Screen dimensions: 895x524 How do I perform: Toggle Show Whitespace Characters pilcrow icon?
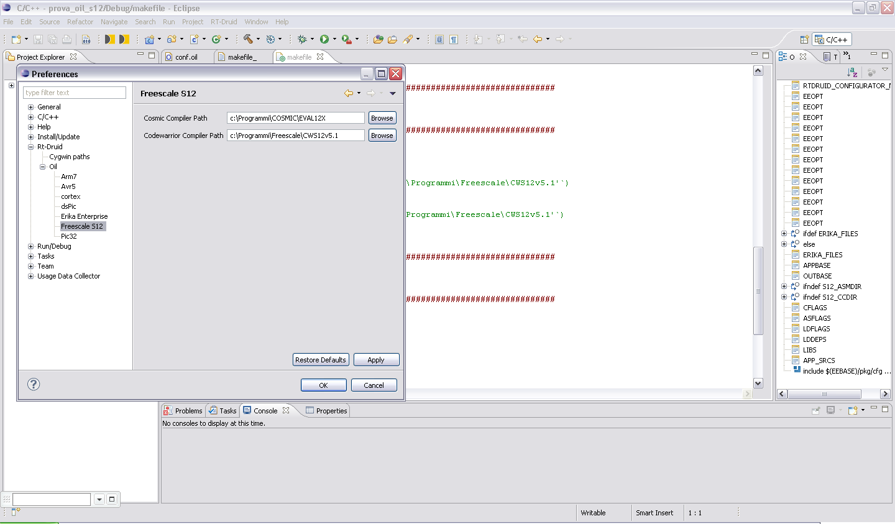pos(454,39)
